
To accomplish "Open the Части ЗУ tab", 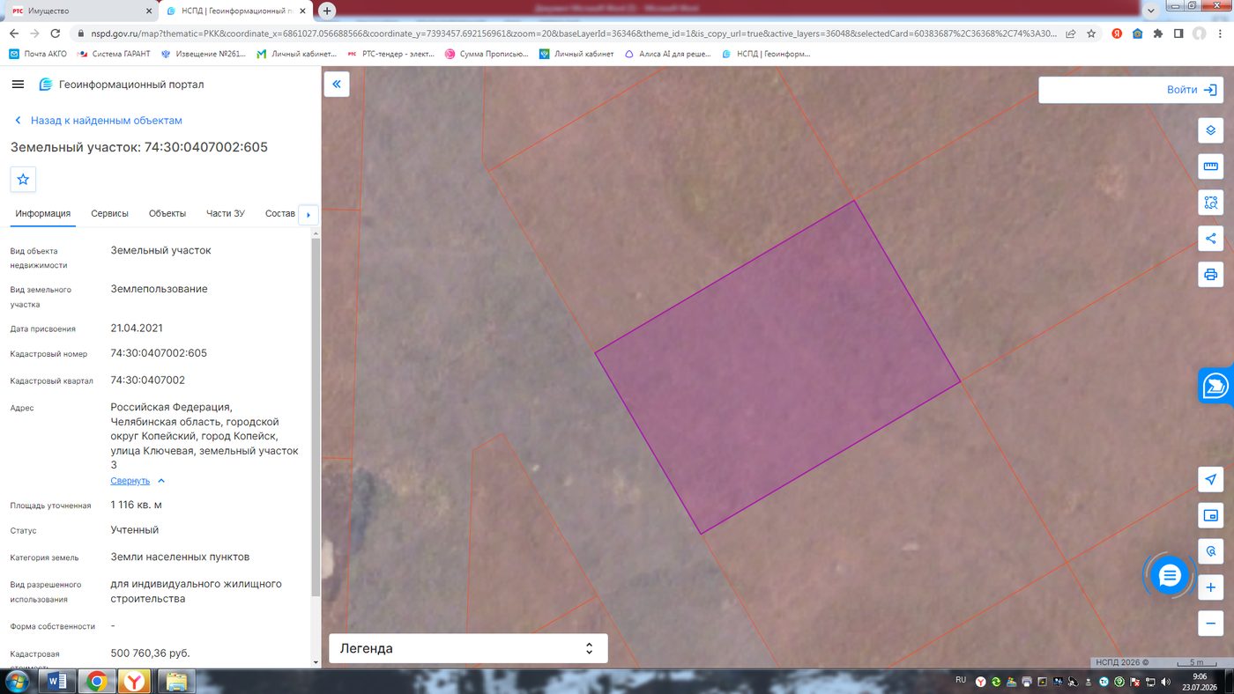I will click(x=226, y=214).
